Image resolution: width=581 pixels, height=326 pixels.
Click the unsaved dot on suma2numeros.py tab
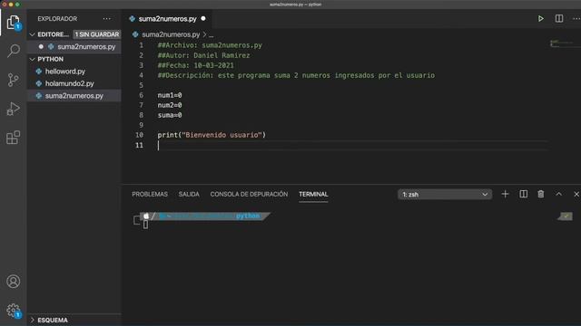[203, 18]
